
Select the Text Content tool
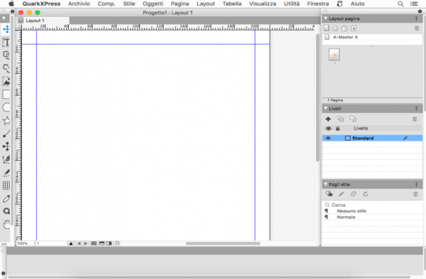coord(6,42)
